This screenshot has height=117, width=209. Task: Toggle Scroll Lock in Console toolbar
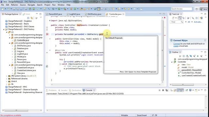click(x=175, y=90)
